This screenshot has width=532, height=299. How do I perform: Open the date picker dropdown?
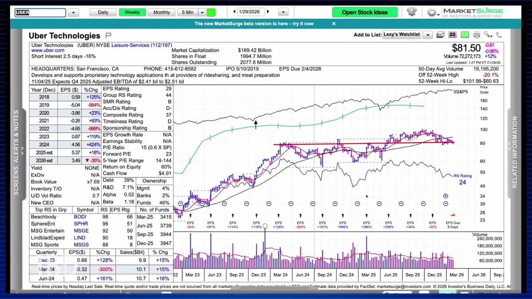[x=284, y=12]
